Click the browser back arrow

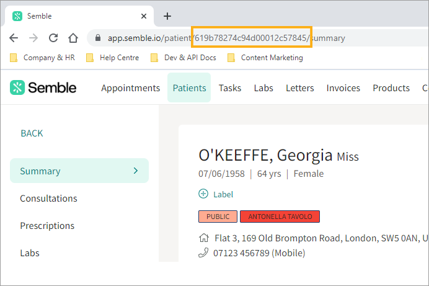point(14,38)
